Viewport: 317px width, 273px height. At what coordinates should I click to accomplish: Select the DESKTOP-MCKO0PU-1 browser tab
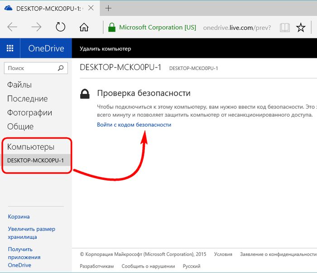pos(50,8)
